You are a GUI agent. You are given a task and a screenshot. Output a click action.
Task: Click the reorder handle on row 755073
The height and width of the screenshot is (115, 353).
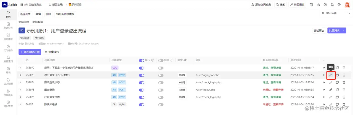point(20,75)
